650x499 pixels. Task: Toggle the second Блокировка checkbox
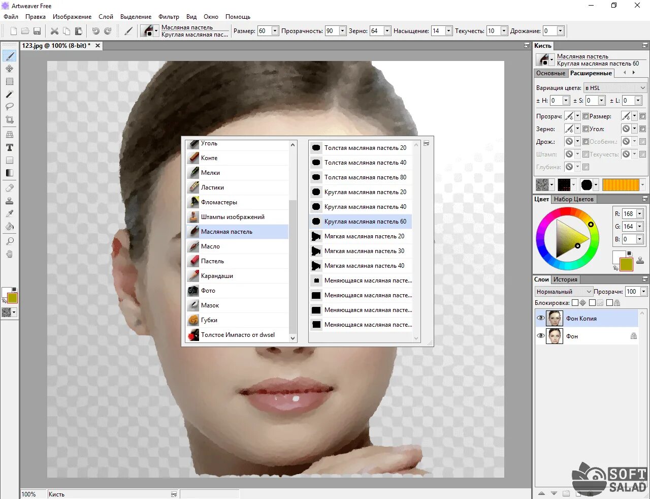point(592,303)
